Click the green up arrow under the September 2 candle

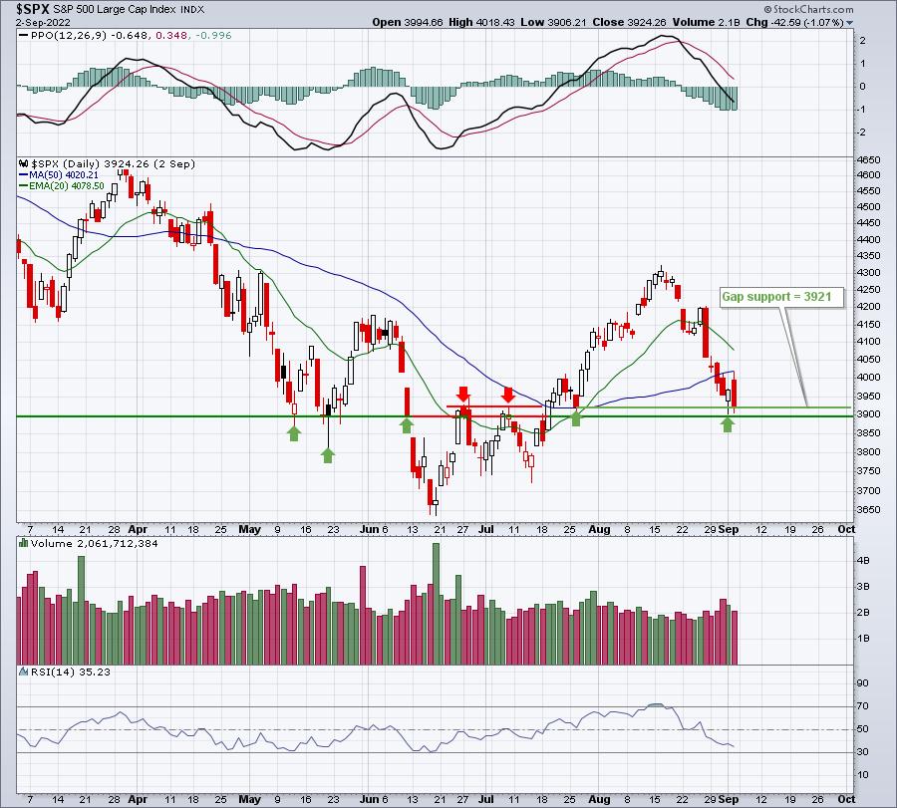pos(728,424)
